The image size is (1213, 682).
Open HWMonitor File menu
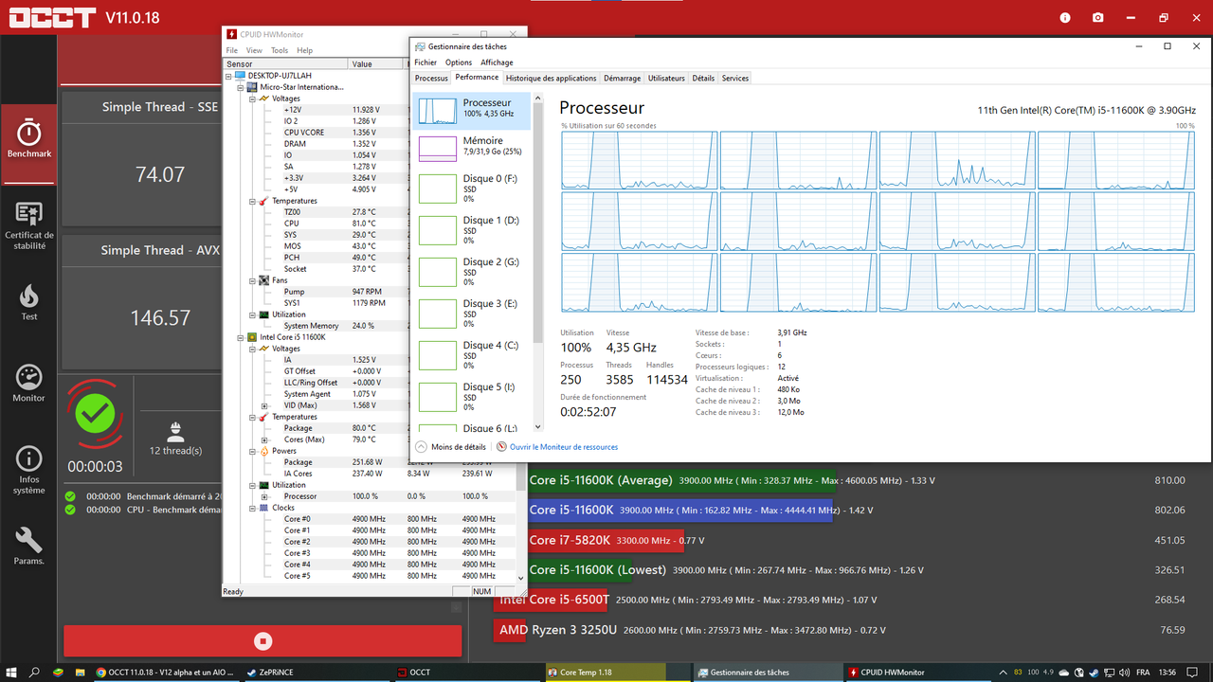click(232, 50)
